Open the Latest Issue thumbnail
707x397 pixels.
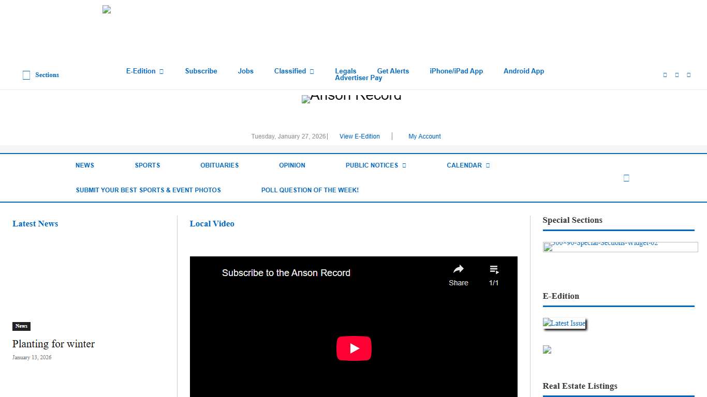(564, 323)
